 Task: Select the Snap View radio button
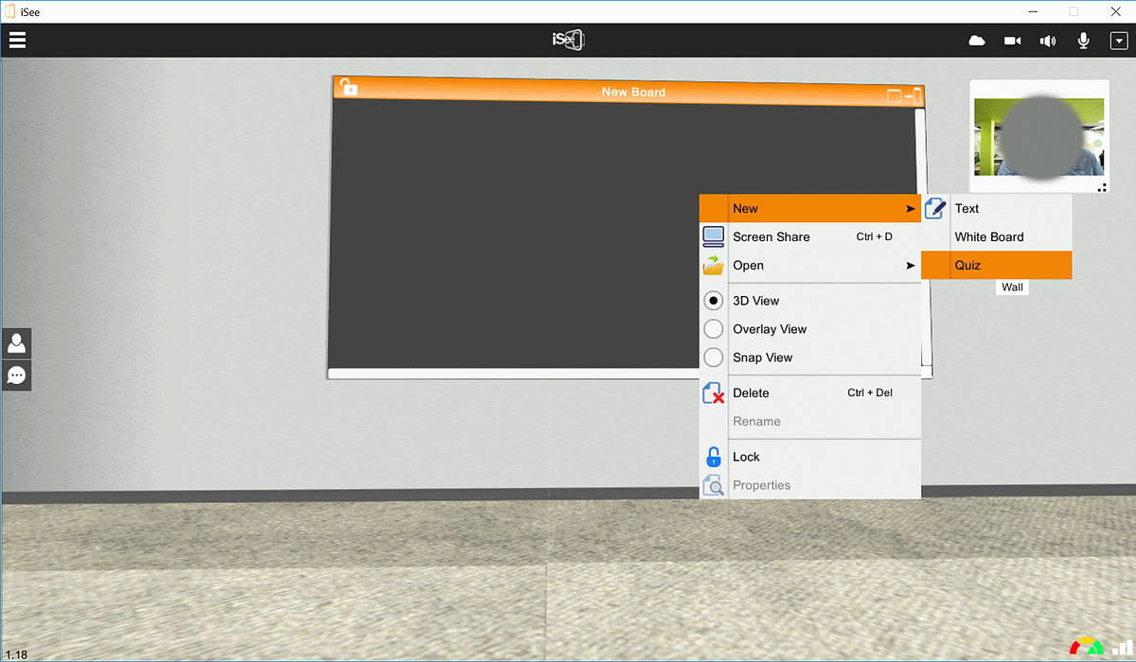[714, 357]
